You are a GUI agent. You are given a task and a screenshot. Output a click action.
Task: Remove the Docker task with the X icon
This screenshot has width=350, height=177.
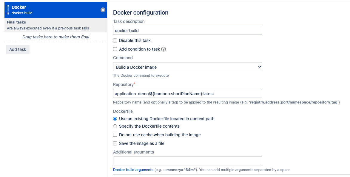pyautogui.click(x=103, y=10)
